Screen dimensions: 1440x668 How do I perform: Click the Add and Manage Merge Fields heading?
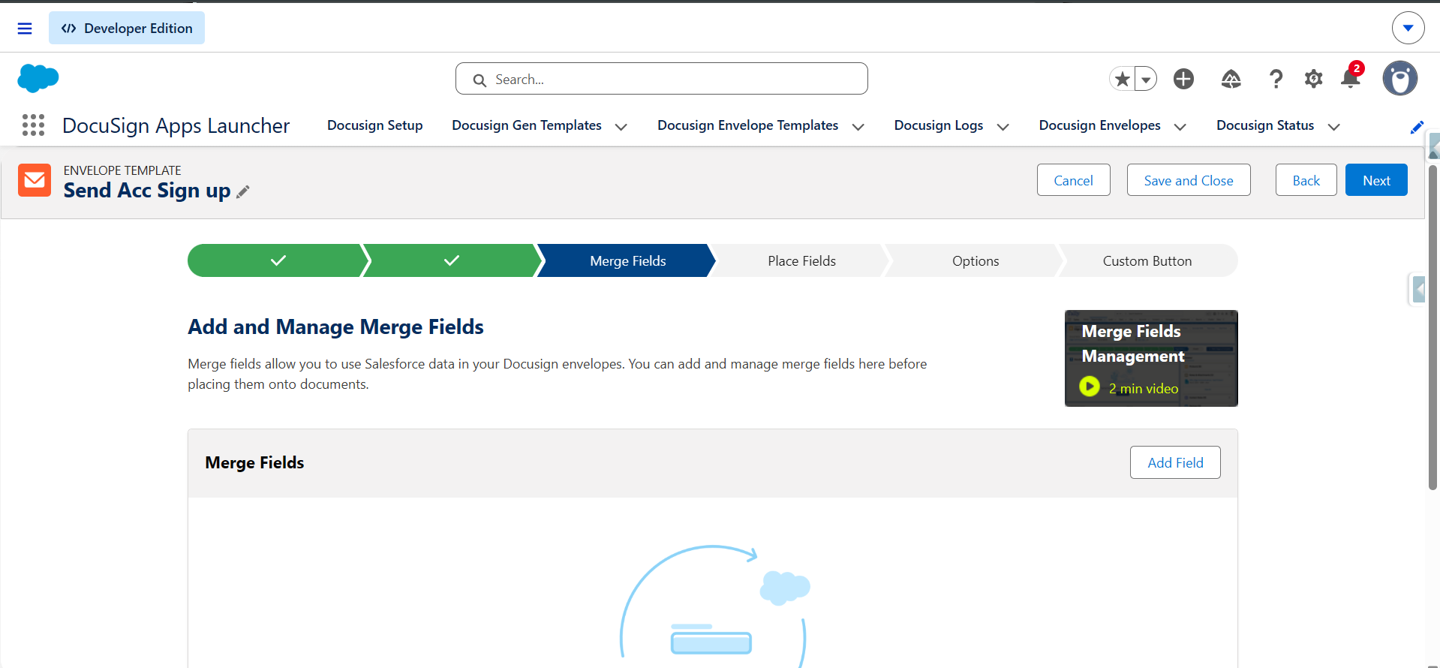(335, 326)
